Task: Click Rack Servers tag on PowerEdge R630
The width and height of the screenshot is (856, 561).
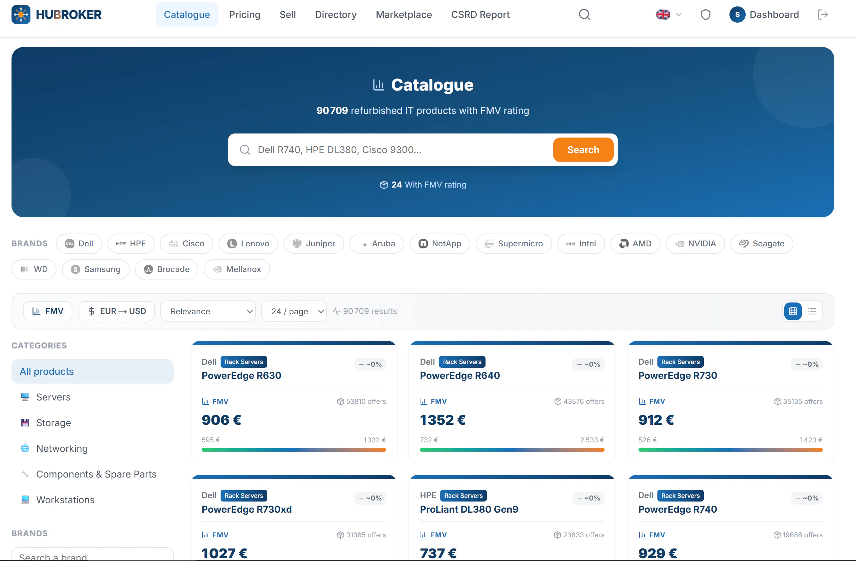Action: tap(244, 362)
